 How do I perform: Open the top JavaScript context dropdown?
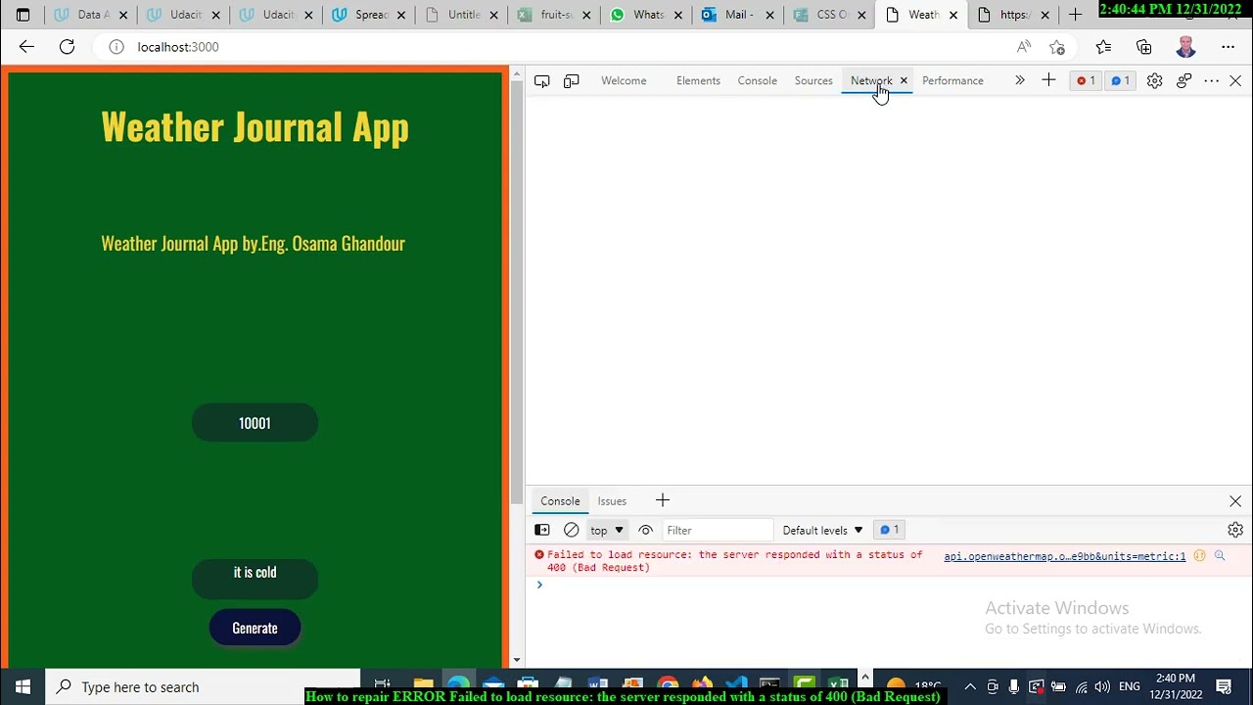click(607, 531)
